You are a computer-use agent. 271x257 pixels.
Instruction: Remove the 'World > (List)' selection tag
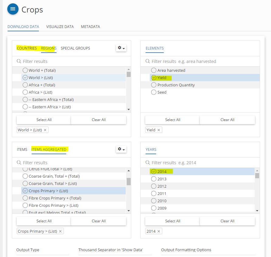pyautogui.click(x=45, y=130)
